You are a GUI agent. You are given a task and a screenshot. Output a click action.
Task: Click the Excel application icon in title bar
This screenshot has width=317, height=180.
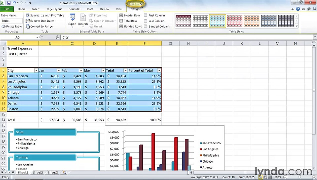pyautogui.click(x=3, y=3)
